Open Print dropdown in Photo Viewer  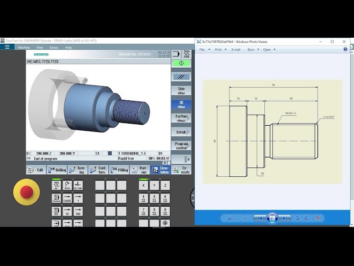coord(221,49)
